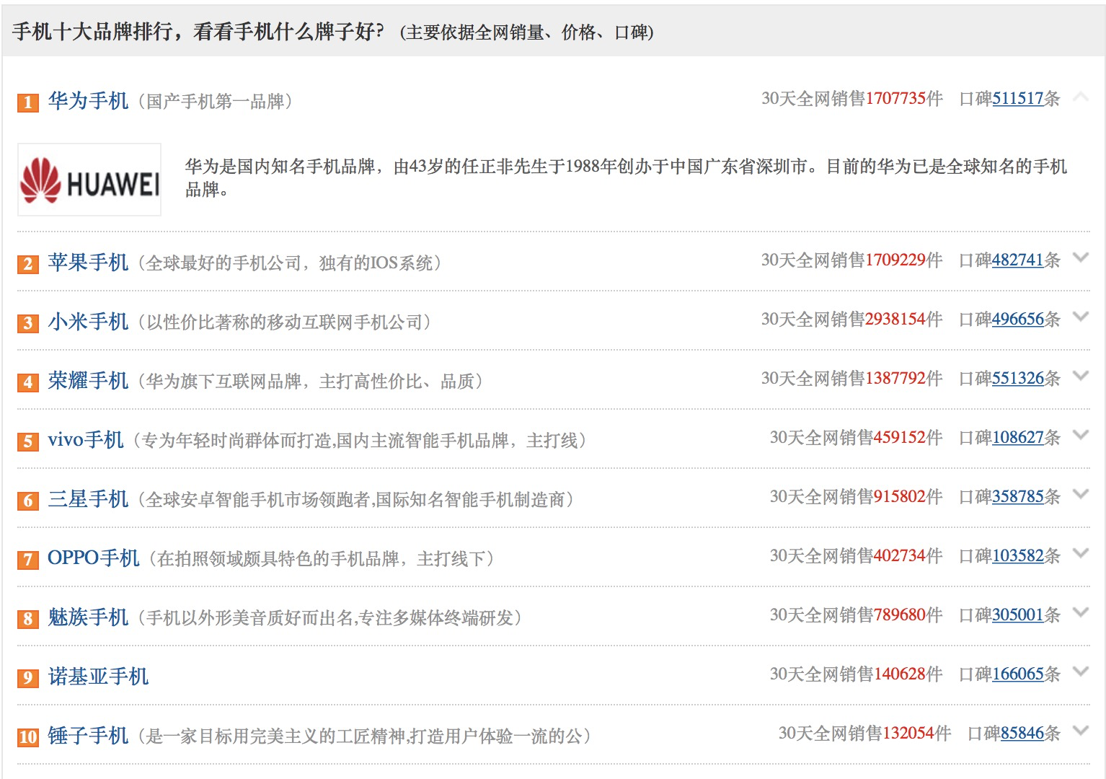Click sales figure 1709229 for 苹果
The height and width of the screenshot is (779, 1106).
coord(895,260)
